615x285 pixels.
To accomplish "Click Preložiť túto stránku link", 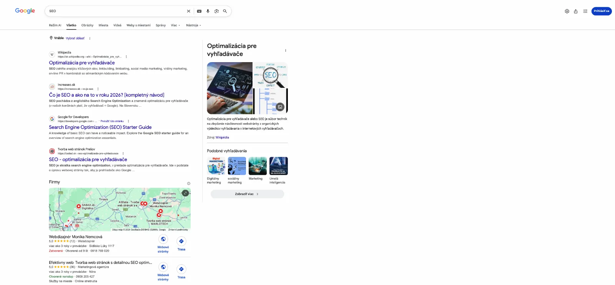I will coord(112,121).
